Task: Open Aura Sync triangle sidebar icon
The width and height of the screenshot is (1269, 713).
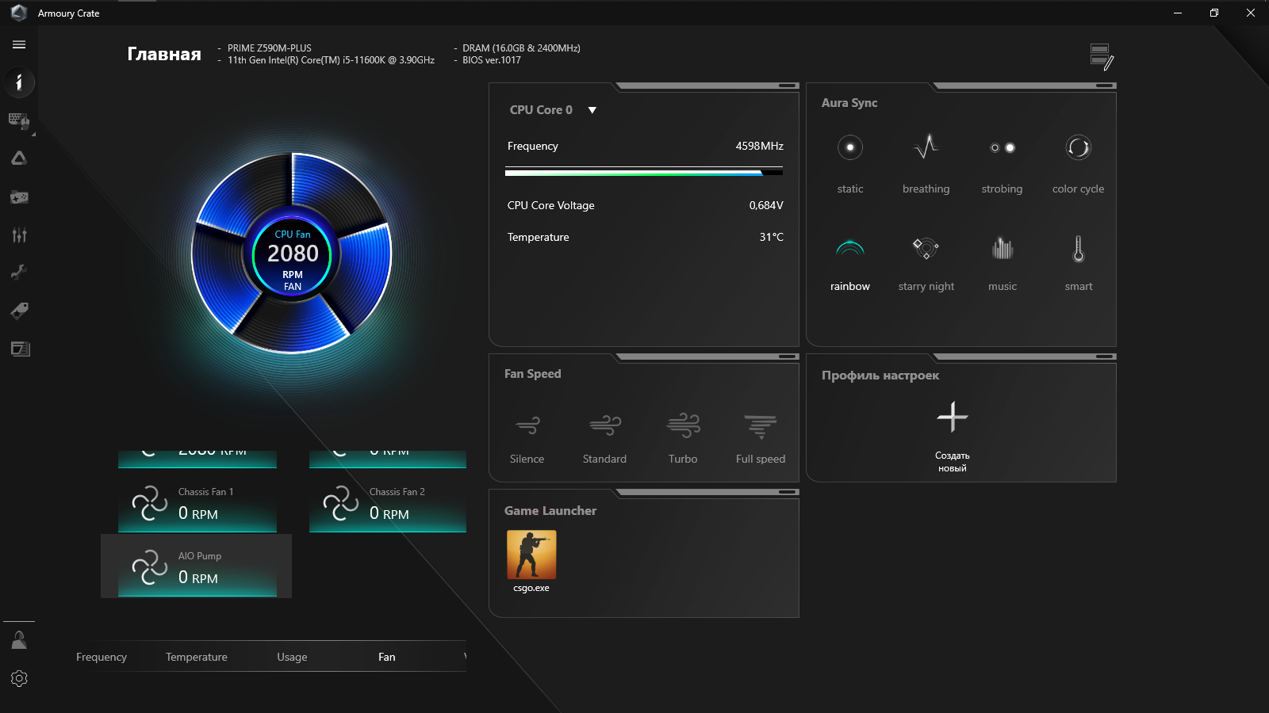Action: point(19,158)
